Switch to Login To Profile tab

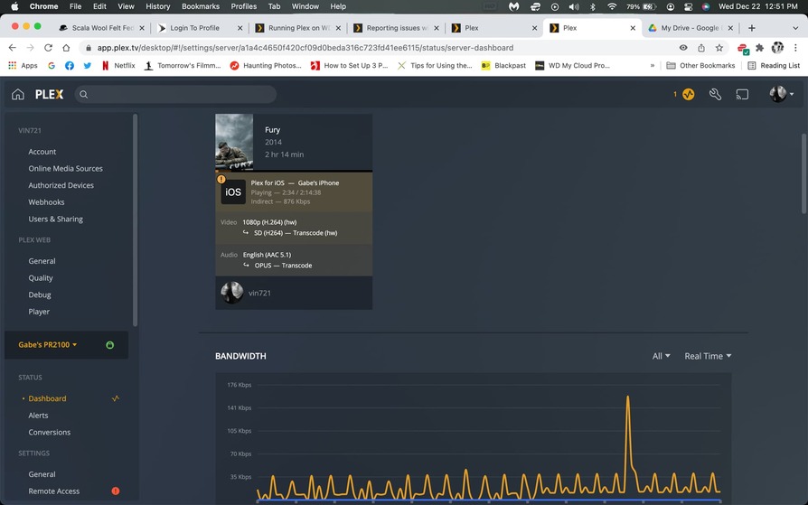click(200, 28)
